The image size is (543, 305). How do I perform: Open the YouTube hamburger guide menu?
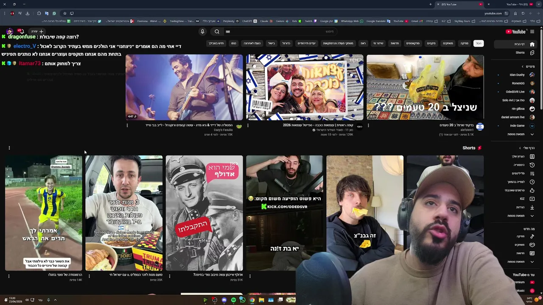[532, 31]
